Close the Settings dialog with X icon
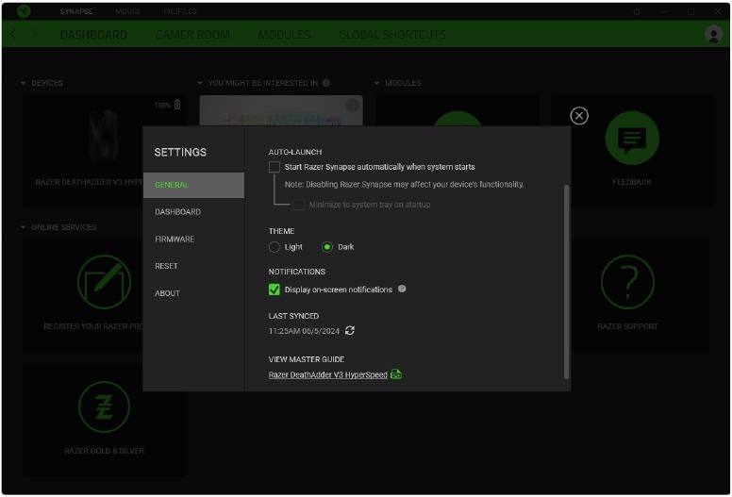Viewport: 732px width, 497px height. [579, 116]
